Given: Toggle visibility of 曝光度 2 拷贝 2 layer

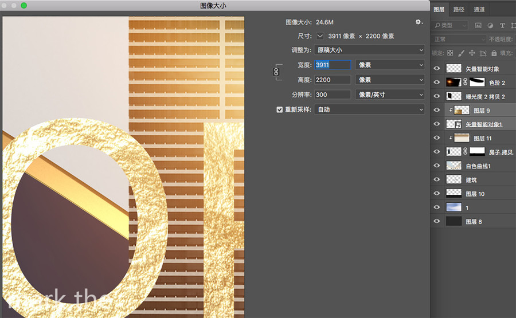Looking at the screenshot, I should coord(437,96).
